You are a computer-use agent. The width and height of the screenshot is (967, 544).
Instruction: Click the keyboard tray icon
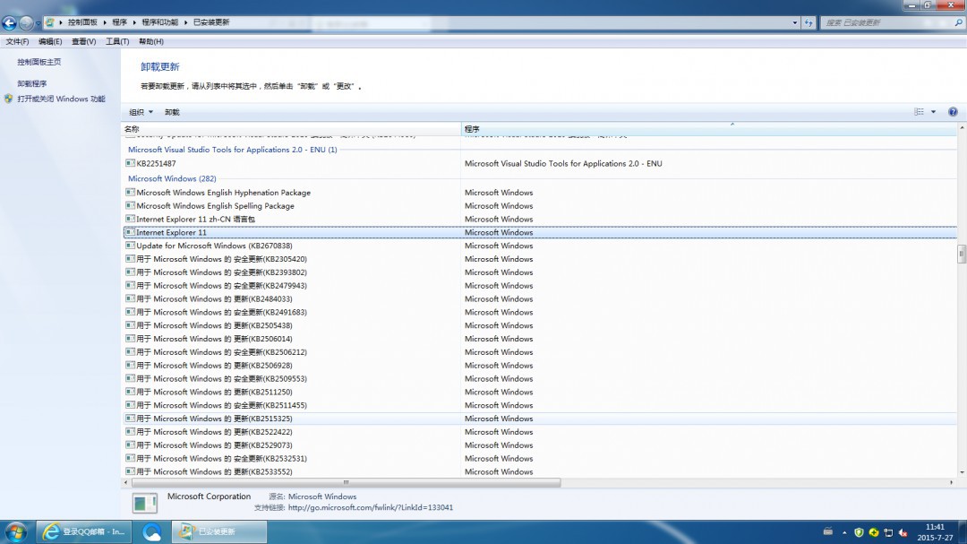(x=827, y=531)
